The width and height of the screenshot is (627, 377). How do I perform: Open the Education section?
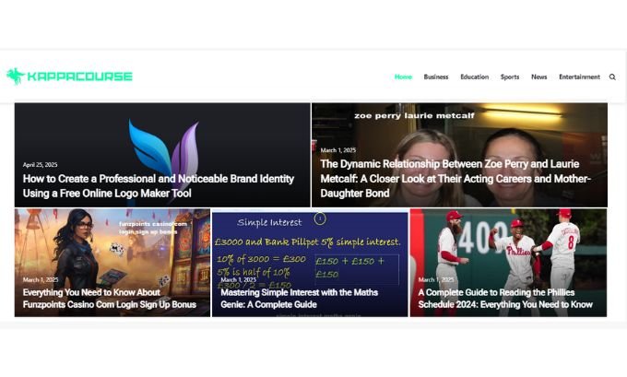(474, 77)
